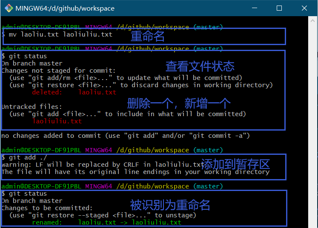Click 'The file will have its original' line
The width and height of the screenshot is (318, 228).
[135, 172]
